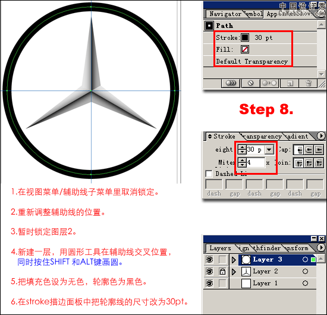
Task: Click the Layer 1 target circle
Action: pyautogui.click(x=305, y=283)
